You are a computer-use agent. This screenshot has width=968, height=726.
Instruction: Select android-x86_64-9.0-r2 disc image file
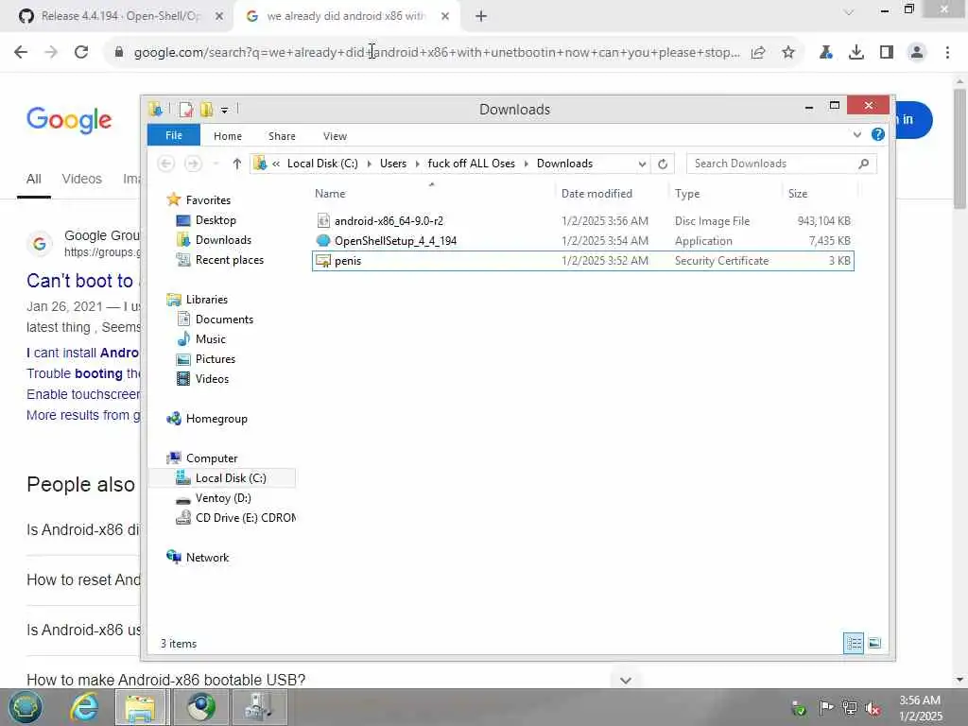[x=582, y=221]
